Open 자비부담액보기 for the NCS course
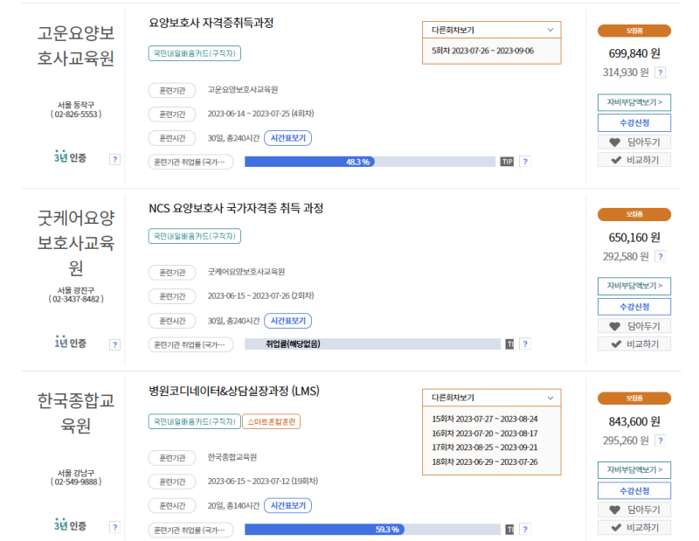 (x=633, y=286)
